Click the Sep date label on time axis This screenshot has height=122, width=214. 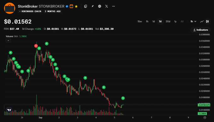tap(41, 118)
